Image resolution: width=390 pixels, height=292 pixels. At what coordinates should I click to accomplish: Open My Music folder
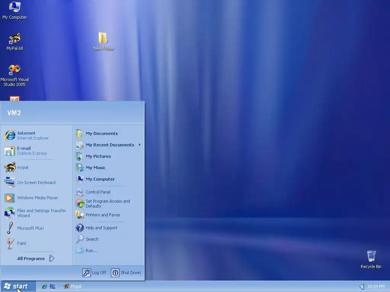109,168
